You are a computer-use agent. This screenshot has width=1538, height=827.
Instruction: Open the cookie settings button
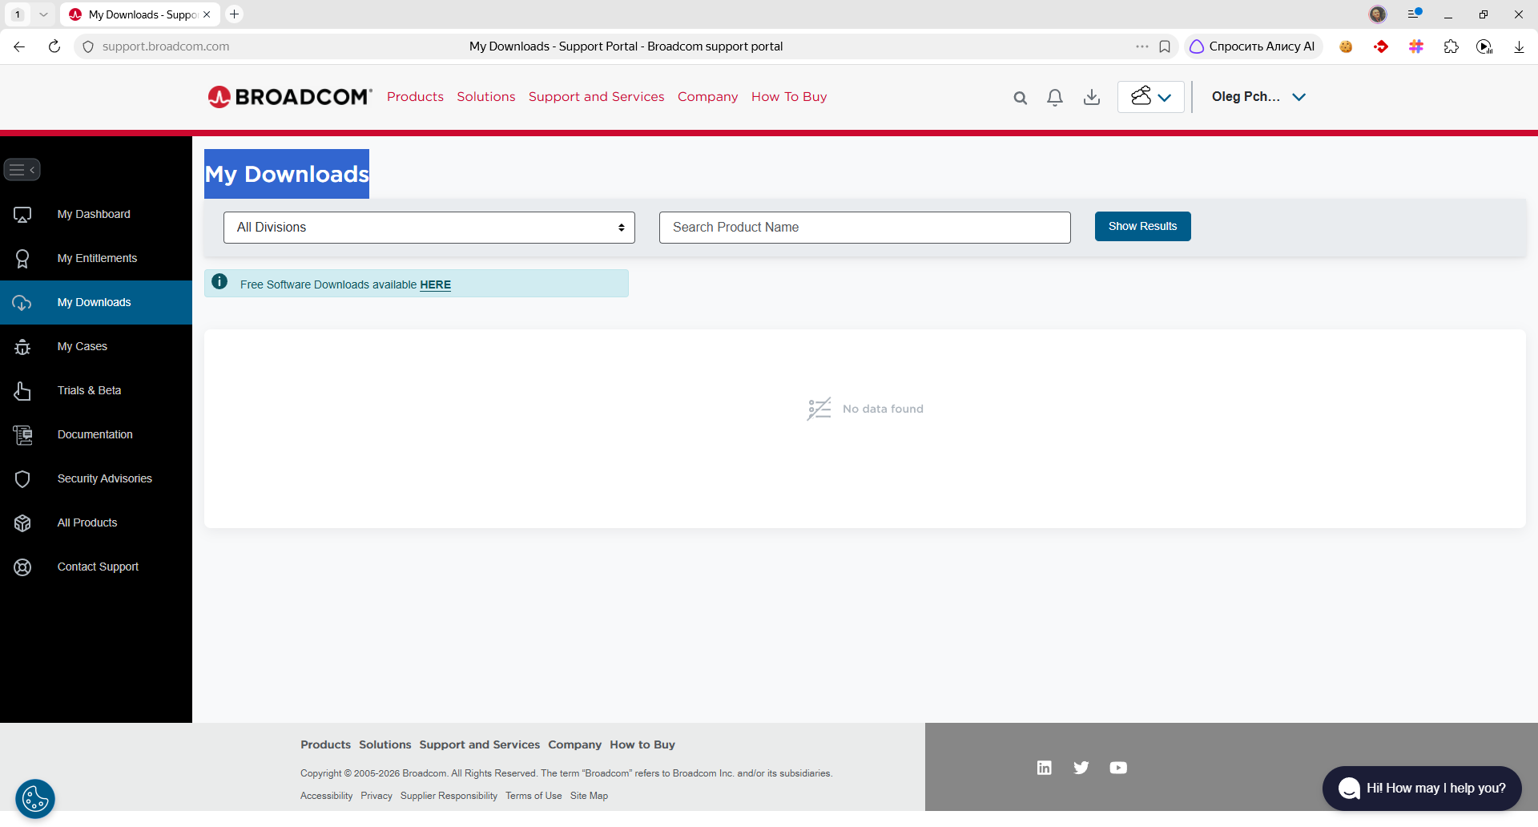35,798
